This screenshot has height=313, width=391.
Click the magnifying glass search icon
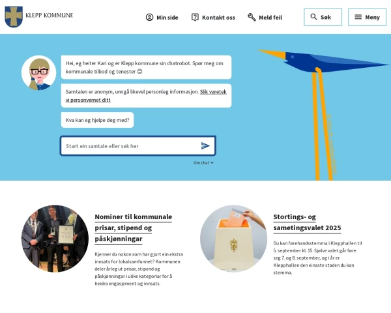pyautogui.click(x=313, y=17)
